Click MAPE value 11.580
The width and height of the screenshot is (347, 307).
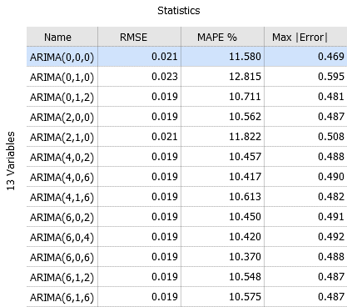245,57
